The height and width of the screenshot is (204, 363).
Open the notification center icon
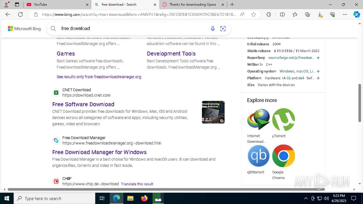tap(354, 198)
